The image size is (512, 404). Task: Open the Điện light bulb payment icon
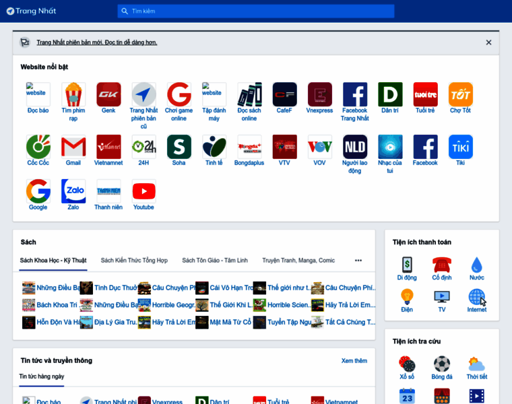pyautogui.click(x=407, y=297)
